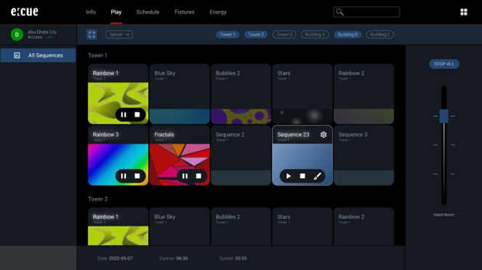The image size is (482, 270).
Task: Enable the Tower 3 filter
Action: [x=284, y=35]
